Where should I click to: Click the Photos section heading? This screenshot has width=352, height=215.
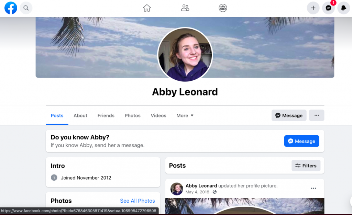coord(61,201)
